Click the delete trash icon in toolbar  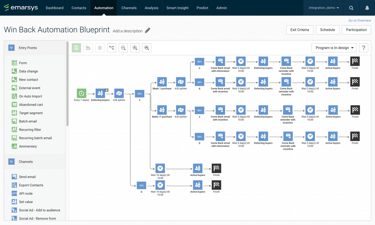100,48
